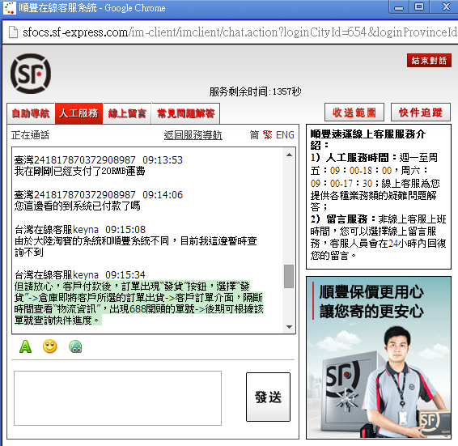Open the 常見問題解答 tab

(186, 113)
